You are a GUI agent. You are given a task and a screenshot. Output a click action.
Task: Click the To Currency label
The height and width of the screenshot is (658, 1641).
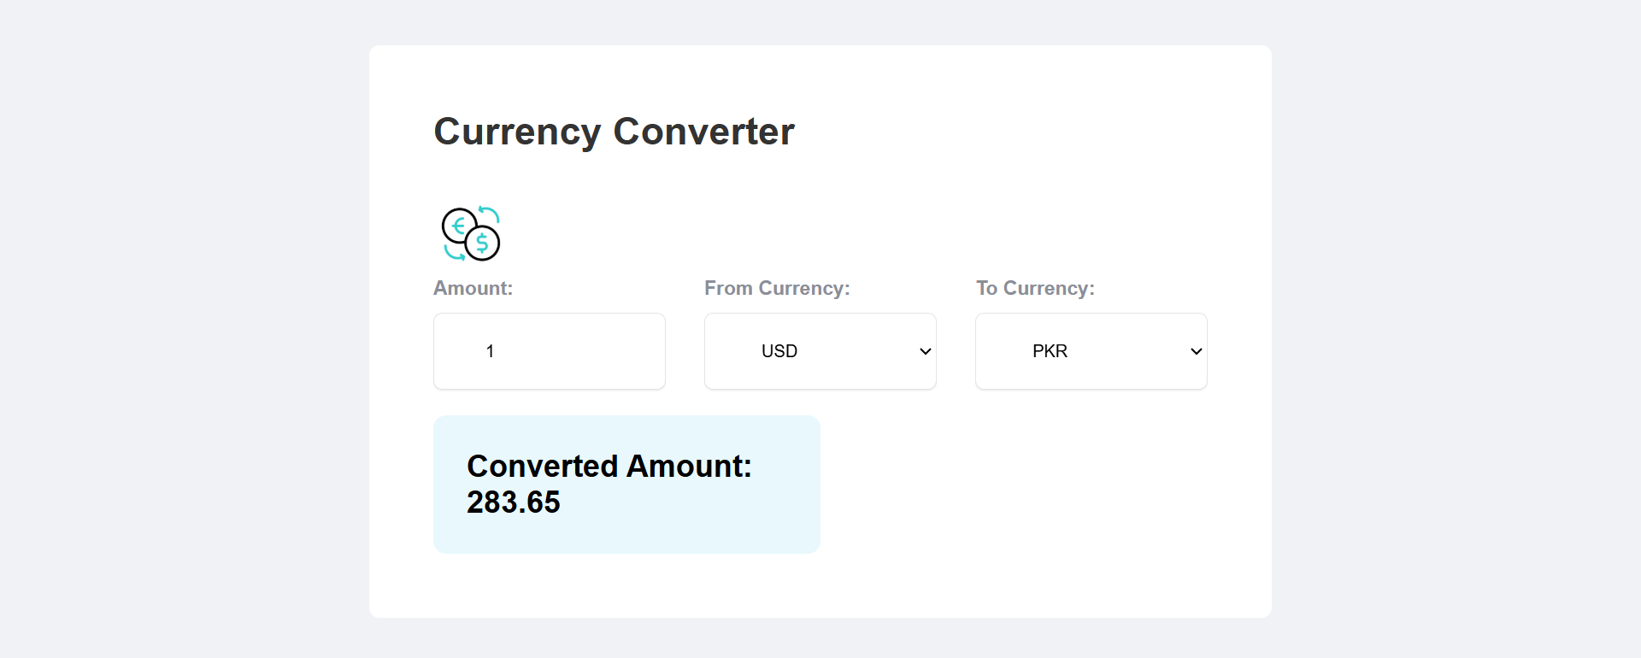(1035, 288)
